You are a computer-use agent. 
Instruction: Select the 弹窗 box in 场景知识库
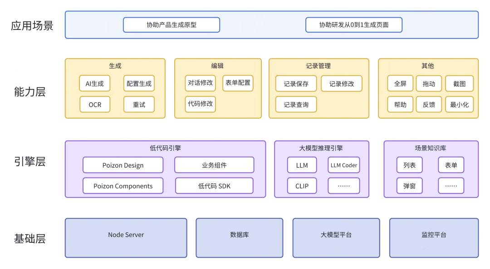point(409,186)
